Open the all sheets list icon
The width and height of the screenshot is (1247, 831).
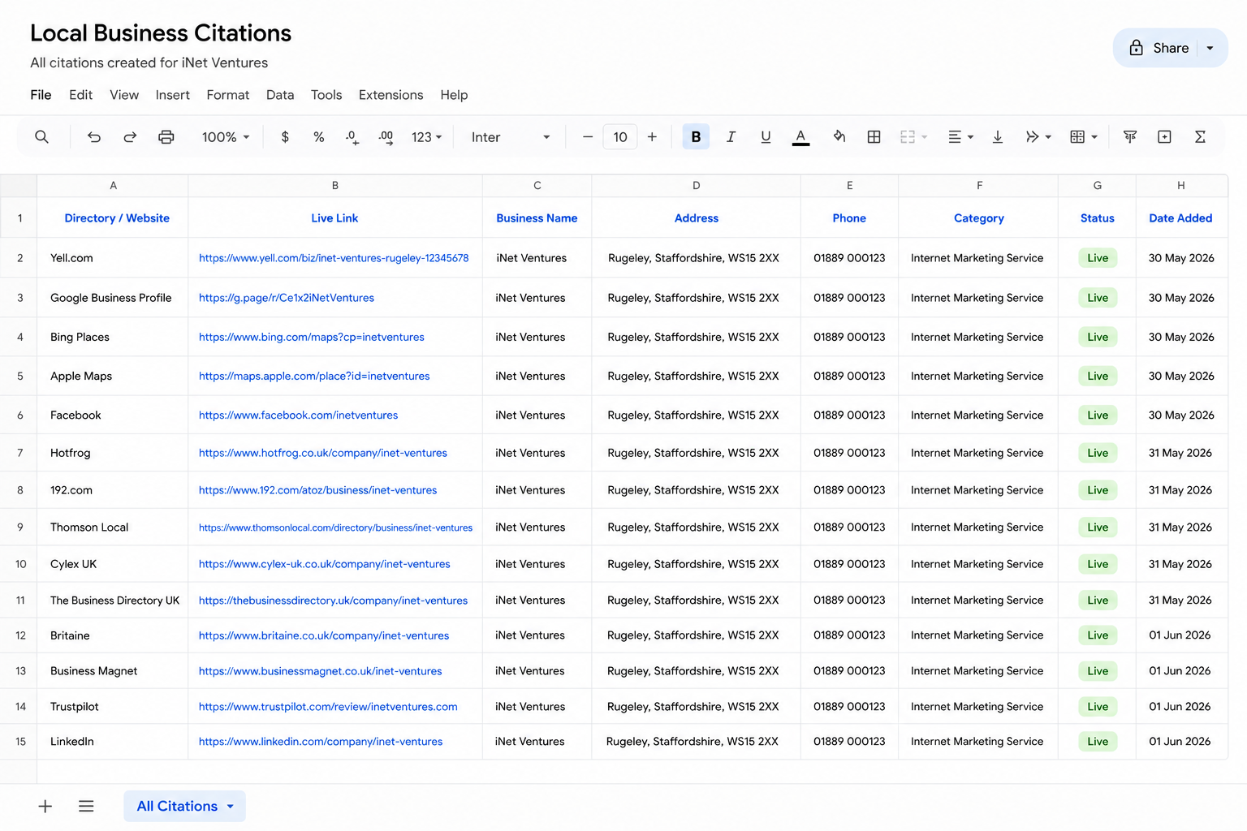86,806
